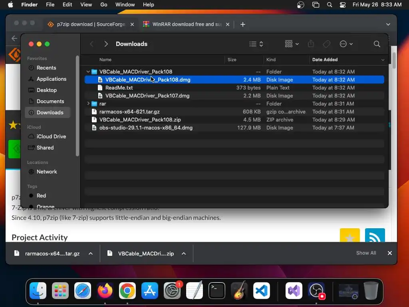Open the Trash in the Dock
The image size is (409, 307).
point(371,291)
